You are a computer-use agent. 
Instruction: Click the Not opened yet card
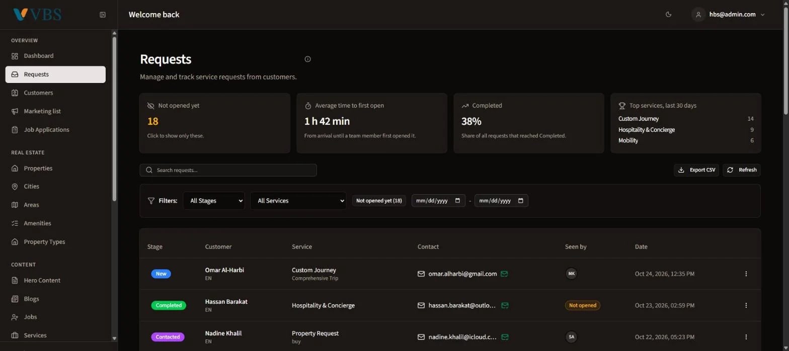(x=215, y=123)
